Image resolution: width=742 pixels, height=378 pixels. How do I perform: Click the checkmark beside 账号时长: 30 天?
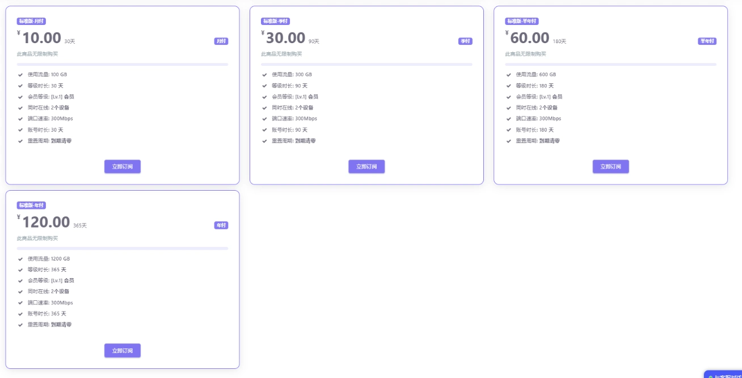(x=20, y=130)
